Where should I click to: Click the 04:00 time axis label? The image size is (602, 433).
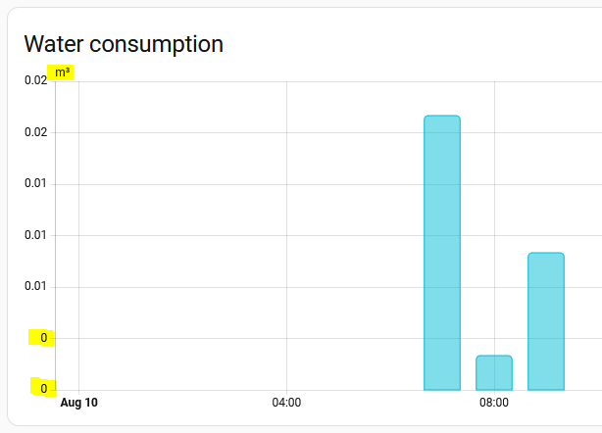(286, 403)
